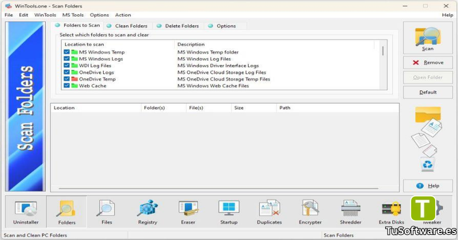Open the MS Tools menu
The image size is (458, 240).
tap(73, 15)
